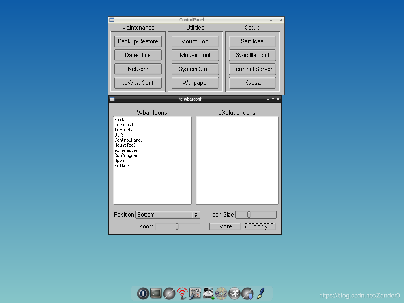The image size is (404, 303).
Task: Open the Wallpaper utility
Action: (x=195, y=83)
